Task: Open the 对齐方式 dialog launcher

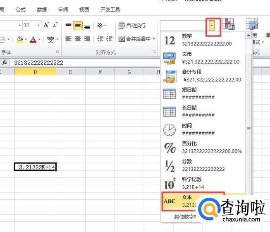Action: pos(154,52)
